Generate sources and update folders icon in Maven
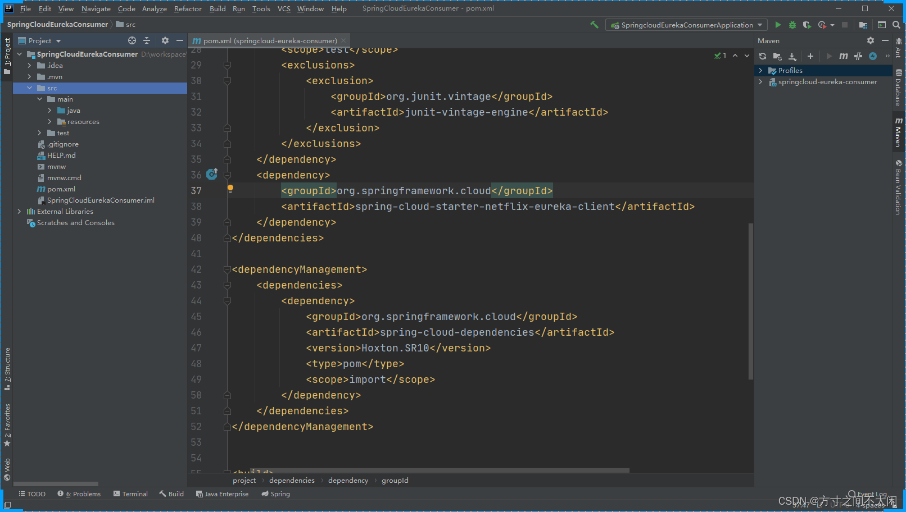 click(x=777, y=56)
